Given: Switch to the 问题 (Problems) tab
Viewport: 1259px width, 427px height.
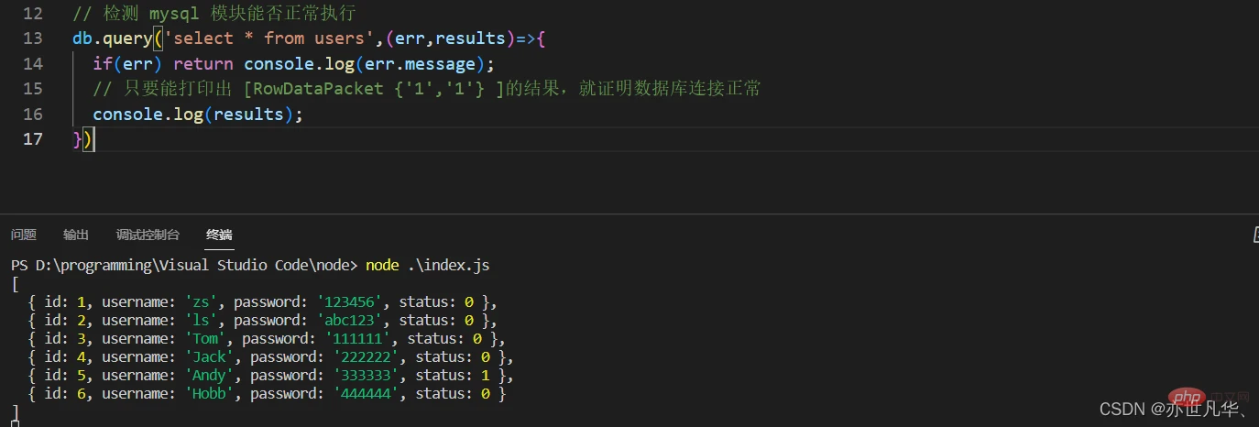Looking at the screenshot, I should (24, 235).
